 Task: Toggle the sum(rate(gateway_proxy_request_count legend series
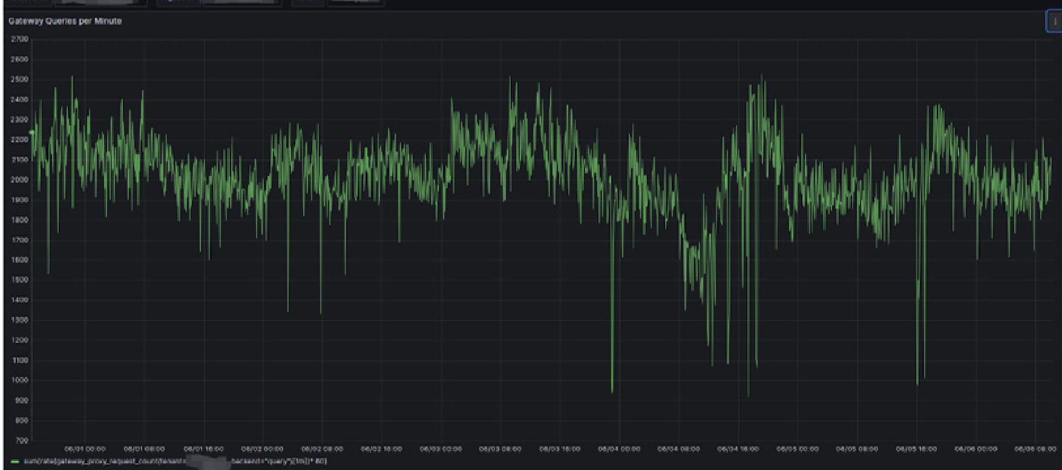[x=175, y=462]
